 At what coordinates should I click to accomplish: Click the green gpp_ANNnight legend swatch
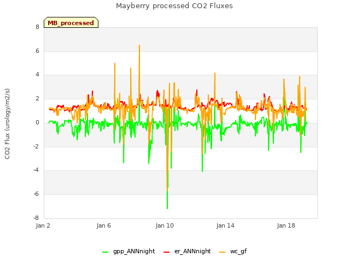[x=106, y=252]
